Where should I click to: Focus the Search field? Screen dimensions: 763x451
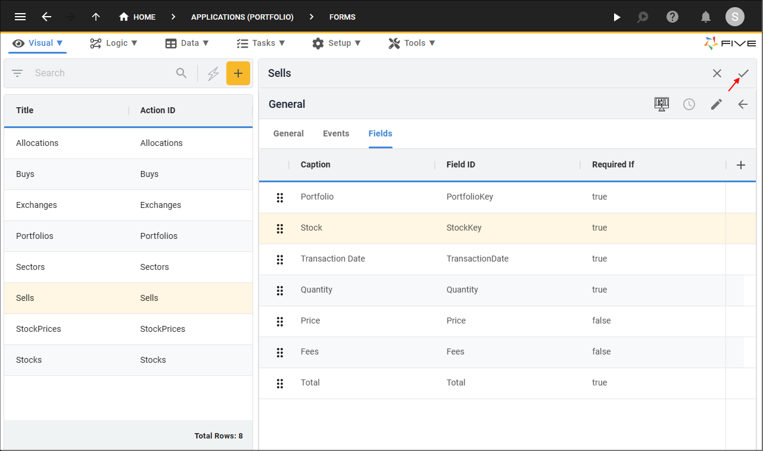point(101,73)
